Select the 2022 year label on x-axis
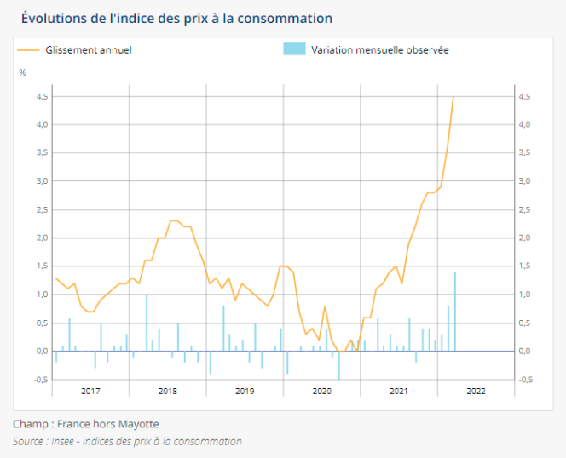The image size is (566, 458). [475, 391]
